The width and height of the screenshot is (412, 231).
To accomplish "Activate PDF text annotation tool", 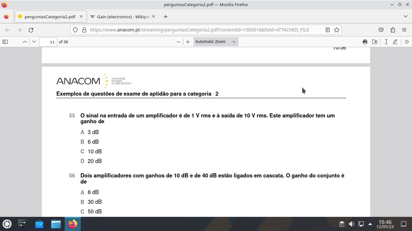I will pos(386,42).
